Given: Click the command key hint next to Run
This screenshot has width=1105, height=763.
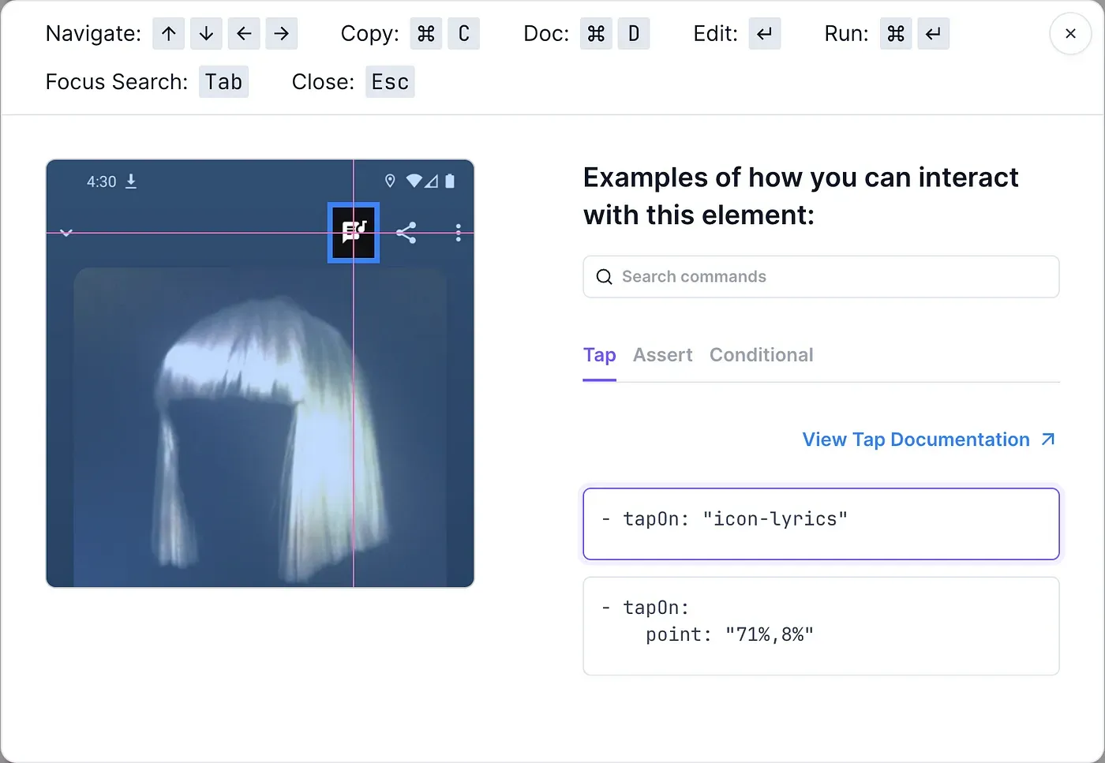Looking at the screenshot, I should [896, 34].
